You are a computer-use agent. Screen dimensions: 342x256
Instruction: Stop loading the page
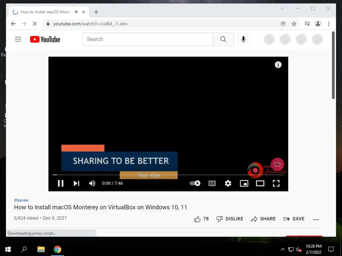click(35, 24)
